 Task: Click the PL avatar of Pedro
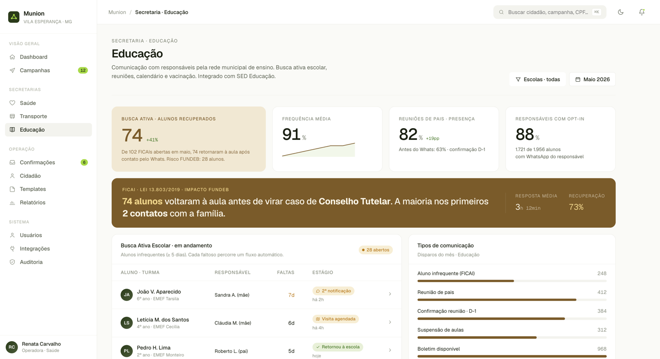127,351
